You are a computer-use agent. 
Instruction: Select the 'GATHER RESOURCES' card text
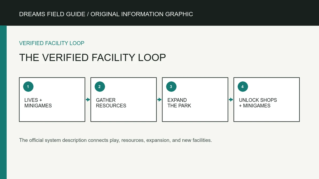(x=111, y=103)
